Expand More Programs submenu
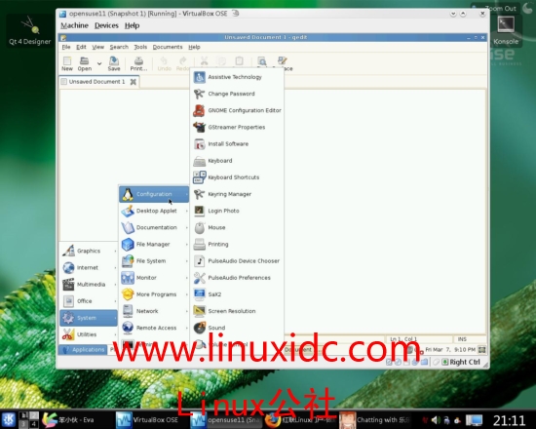 154,294
